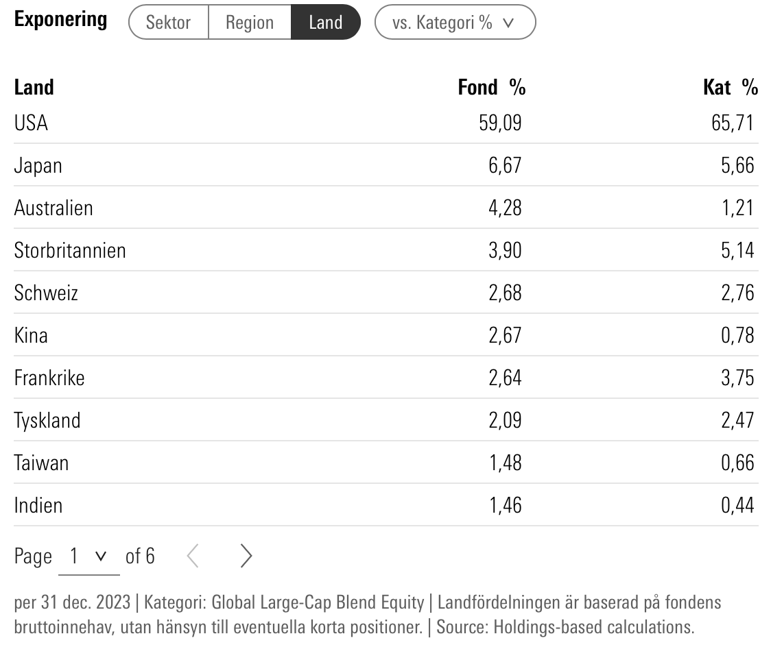Select the Land exposure tab
The image size is (771, 647).
coord(325,23)
